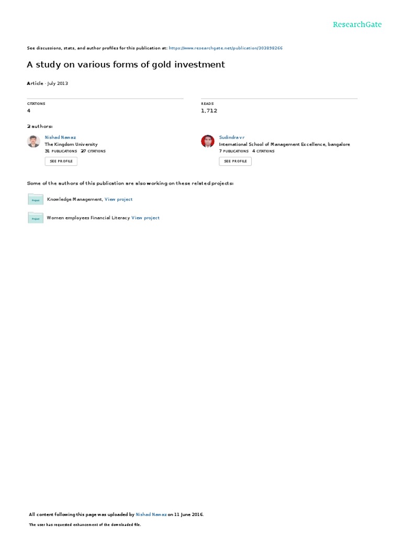This screenshot has height=537, width=402.
Task: Click International School of Management Excellence affiliation
Action: (x=284, y=145)
